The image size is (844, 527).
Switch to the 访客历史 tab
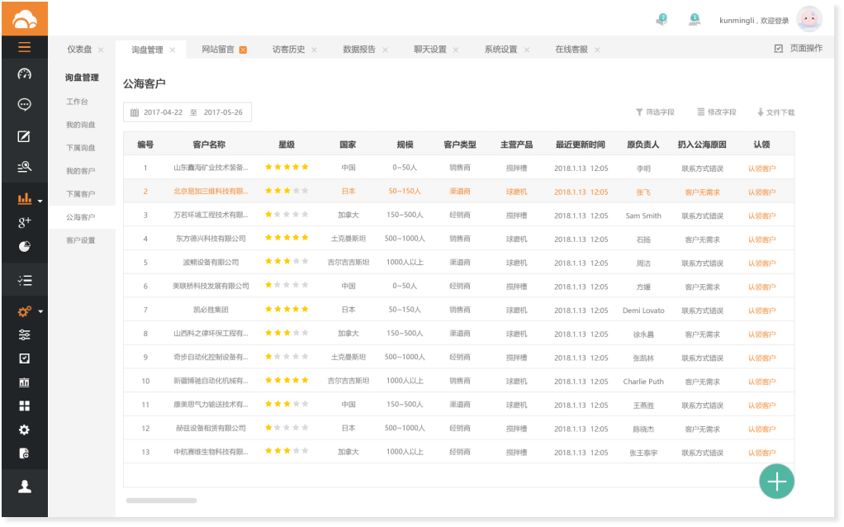[x=288, y=50]
